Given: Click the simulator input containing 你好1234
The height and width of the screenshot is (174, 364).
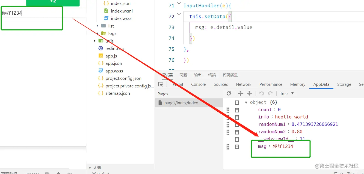Looking at the screenshot, I should click(x=43, y=13).
